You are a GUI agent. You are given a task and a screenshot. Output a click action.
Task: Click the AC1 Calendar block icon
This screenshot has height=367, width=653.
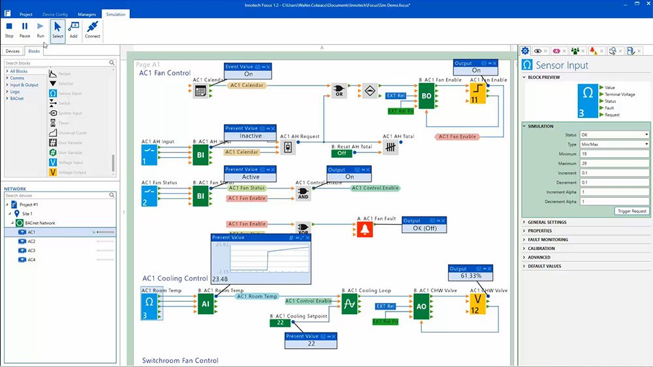point(200,91)
